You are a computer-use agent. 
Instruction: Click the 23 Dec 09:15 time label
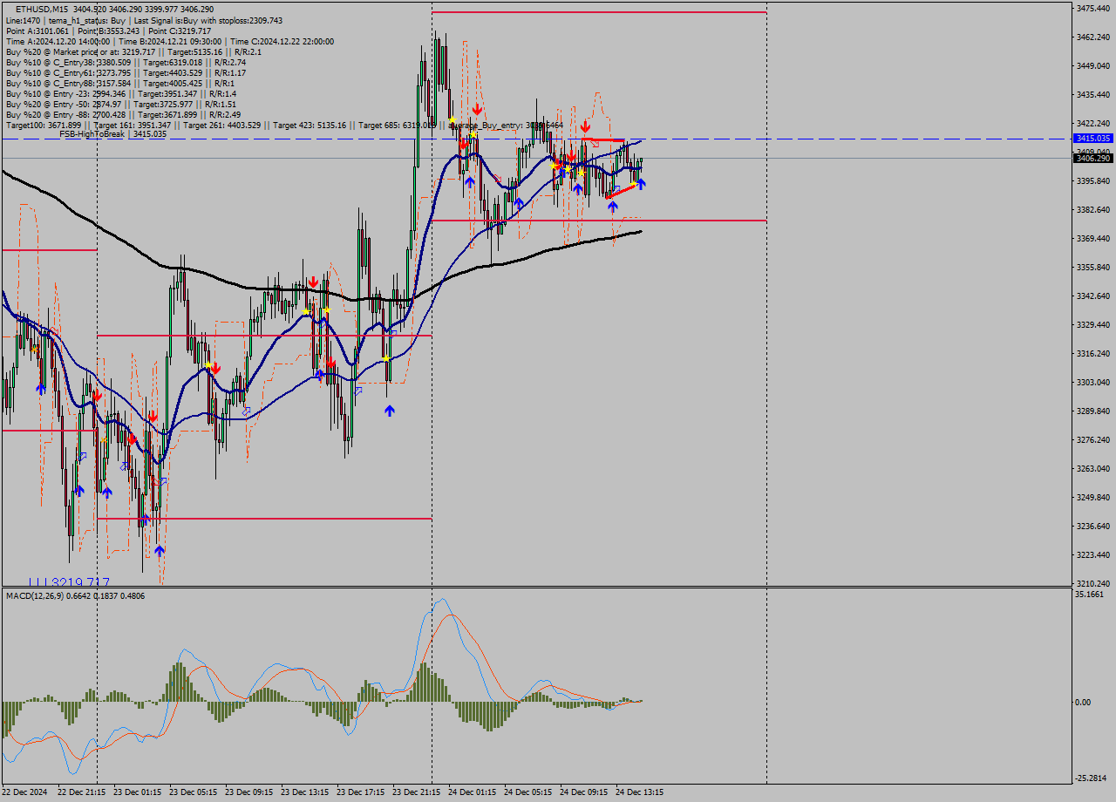coord(249,792)
